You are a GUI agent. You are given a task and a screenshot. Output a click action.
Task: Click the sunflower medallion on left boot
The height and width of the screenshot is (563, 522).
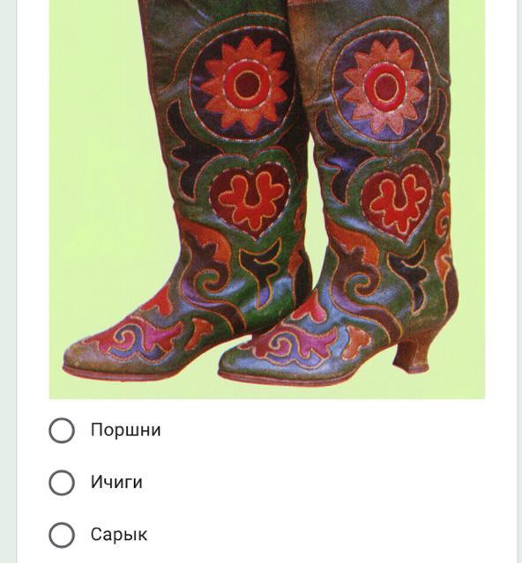click(x=244, y=85)
